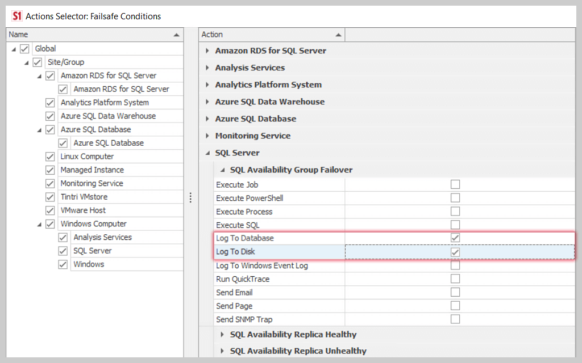
Task: Toggle the Site/Group checkbox
Action: [x=37, y=62]
